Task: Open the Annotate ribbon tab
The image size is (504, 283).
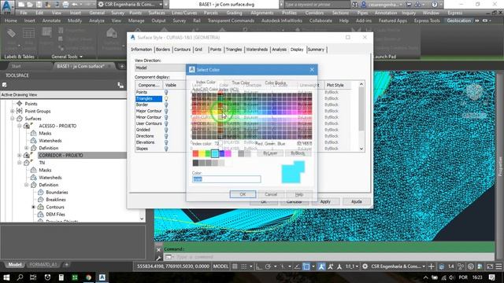Action: [x=51, y=20]
